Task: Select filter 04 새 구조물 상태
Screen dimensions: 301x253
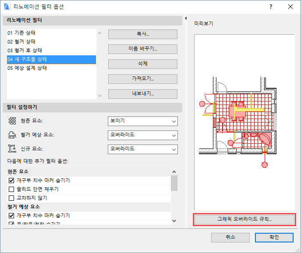Action: [x=51, y=59]
